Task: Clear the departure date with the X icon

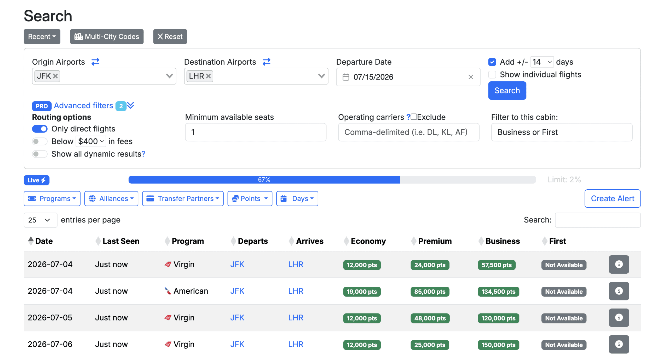Action: coord(471,77)
